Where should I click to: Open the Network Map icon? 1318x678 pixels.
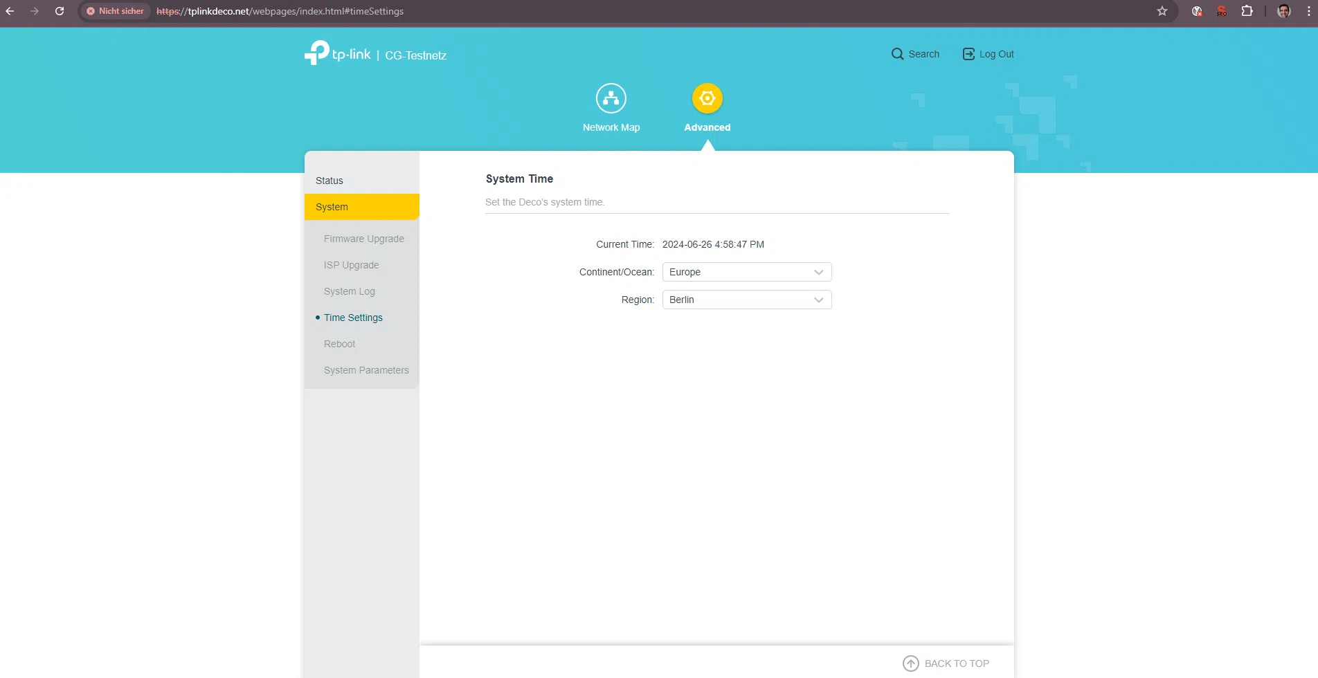[611, 98]
